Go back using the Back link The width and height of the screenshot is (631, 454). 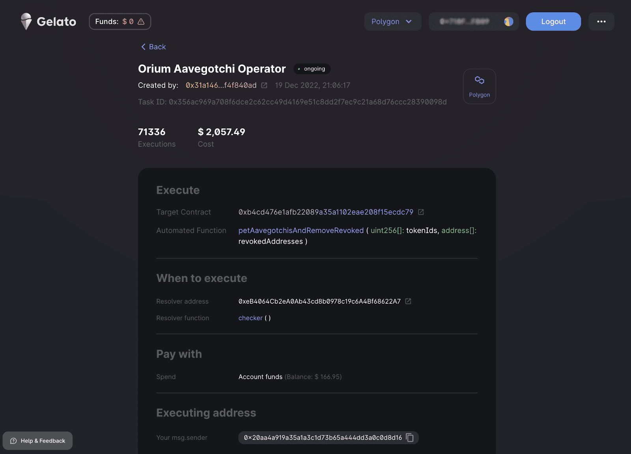click(153, 47)
